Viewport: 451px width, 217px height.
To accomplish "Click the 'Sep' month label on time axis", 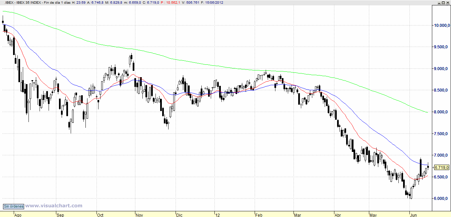I will (x=60, y=215).
